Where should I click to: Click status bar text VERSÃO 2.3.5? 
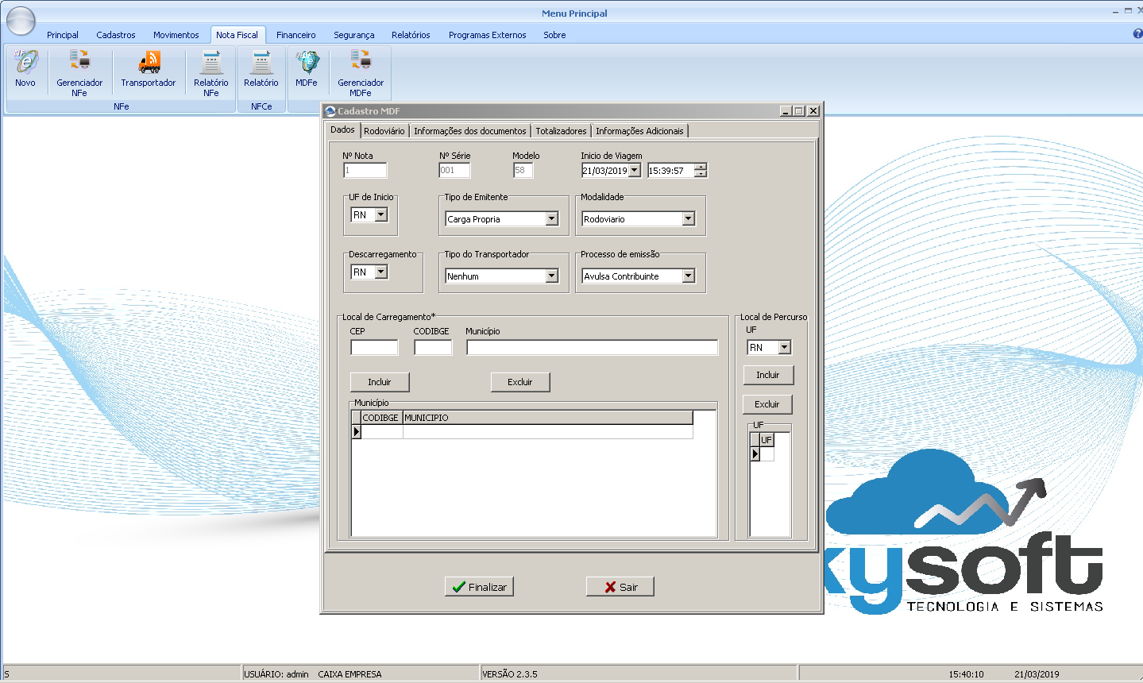510,674
